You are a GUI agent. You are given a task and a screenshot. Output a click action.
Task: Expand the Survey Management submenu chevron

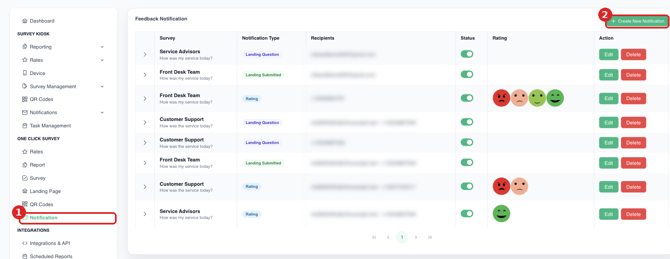[102, 86]
